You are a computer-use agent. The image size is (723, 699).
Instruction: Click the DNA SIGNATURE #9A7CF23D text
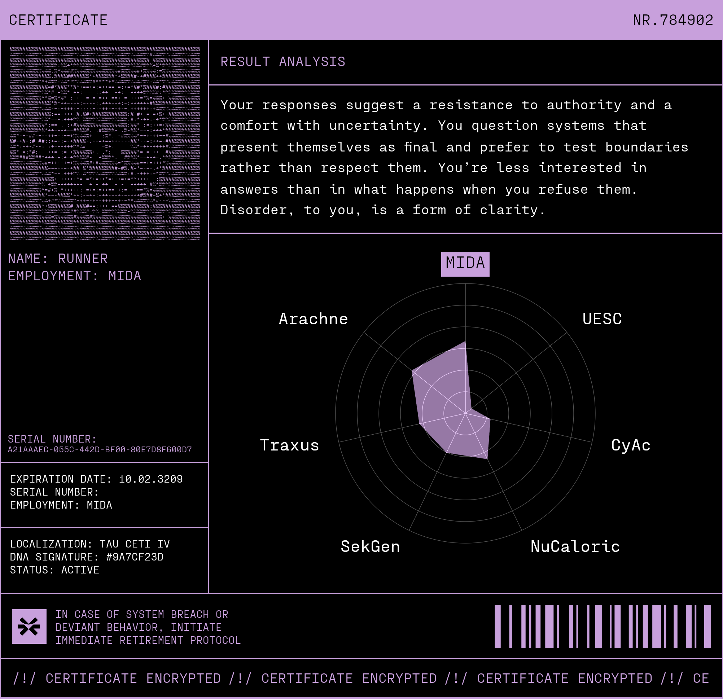[86, 557]
